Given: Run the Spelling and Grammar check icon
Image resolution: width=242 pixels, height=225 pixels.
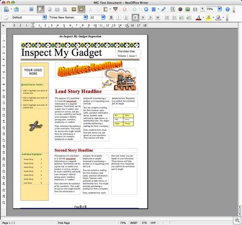Looking at the screenshot, I should (74, 9).
